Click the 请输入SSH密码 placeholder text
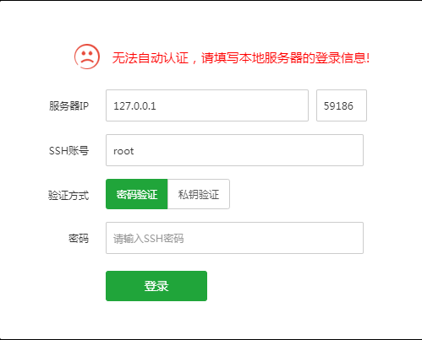 149,239
